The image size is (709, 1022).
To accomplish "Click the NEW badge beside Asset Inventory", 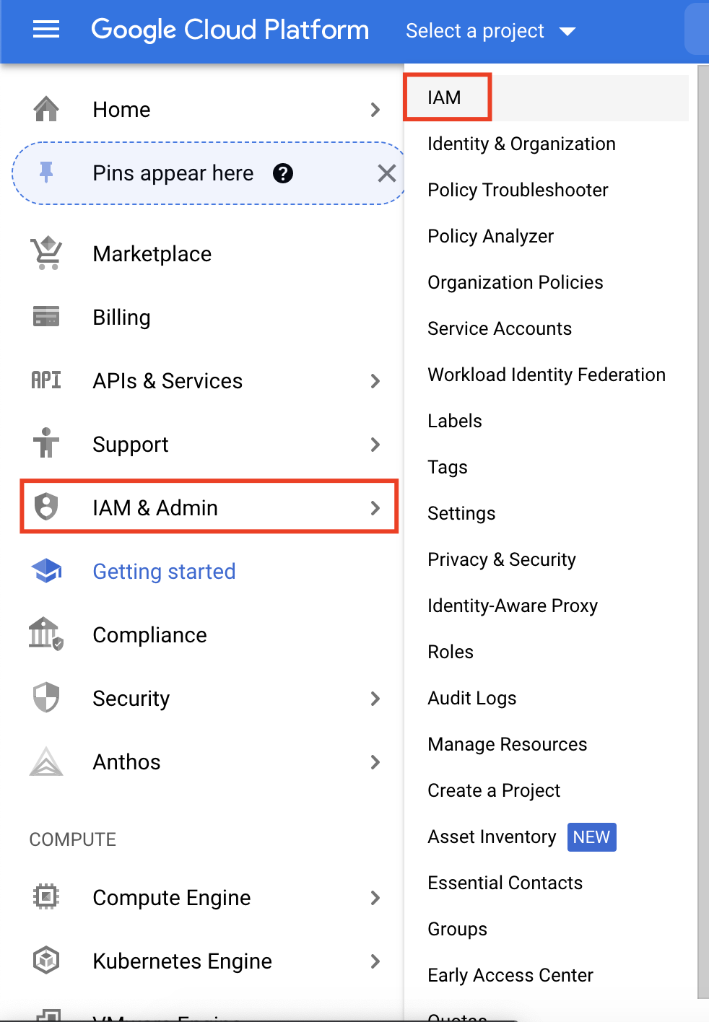I will (591, 837).
